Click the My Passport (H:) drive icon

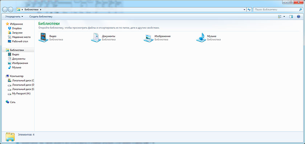pos(9,94)
